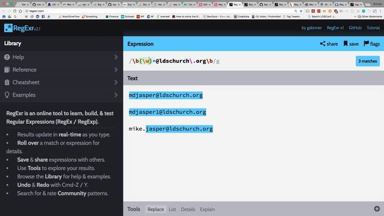Open the Smashing bookmark
The width and height of the screenshot is (384, 216).
pos(89,17)
